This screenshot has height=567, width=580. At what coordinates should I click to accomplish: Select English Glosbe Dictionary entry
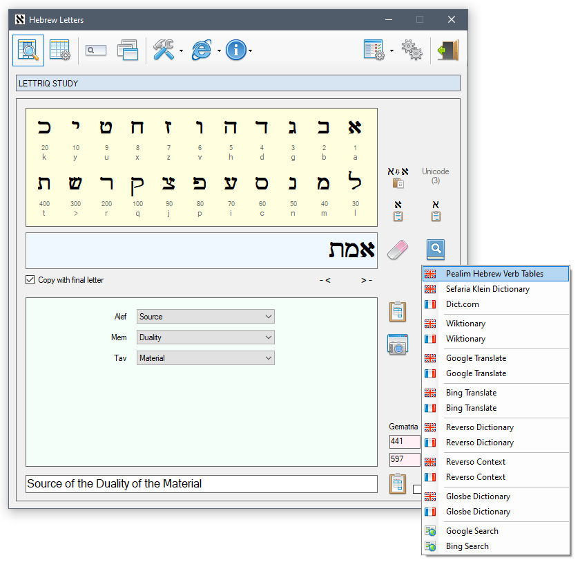[495, 496]
